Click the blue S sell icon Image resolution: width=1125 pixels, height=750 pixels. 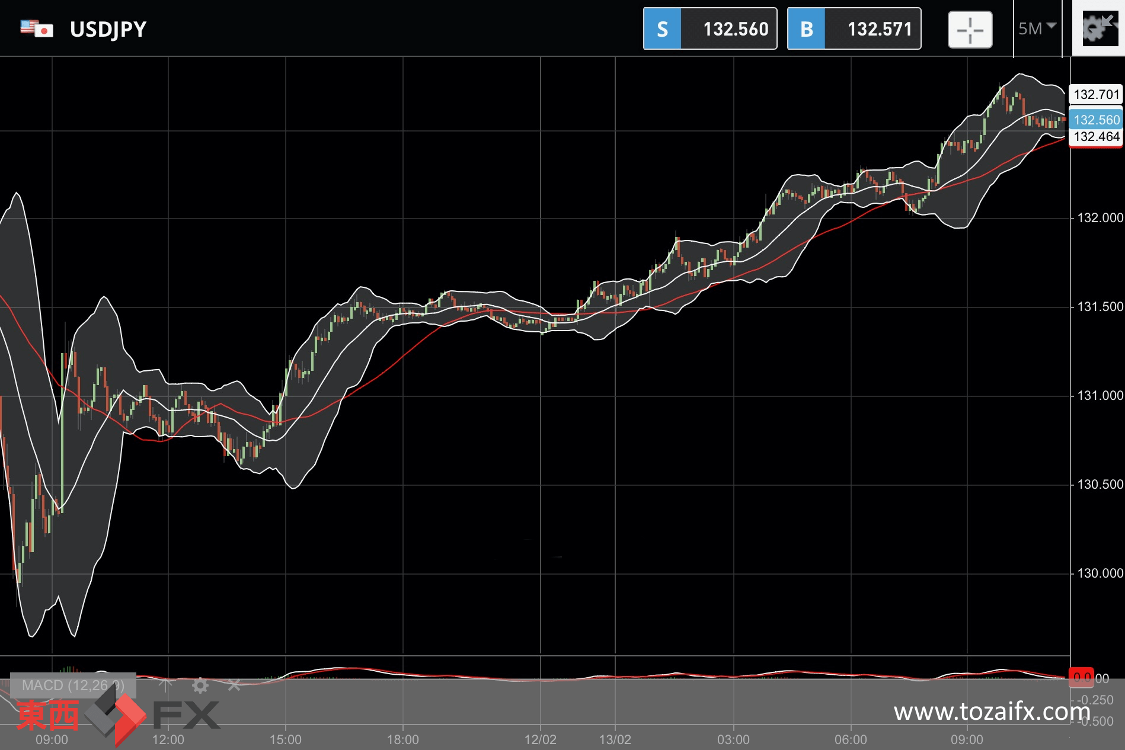click(662, 28)
